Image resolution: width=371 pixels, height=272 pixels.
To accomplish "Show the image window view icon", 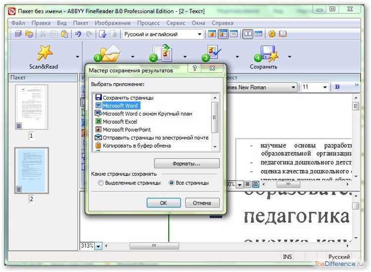I will tap(212, 34).
